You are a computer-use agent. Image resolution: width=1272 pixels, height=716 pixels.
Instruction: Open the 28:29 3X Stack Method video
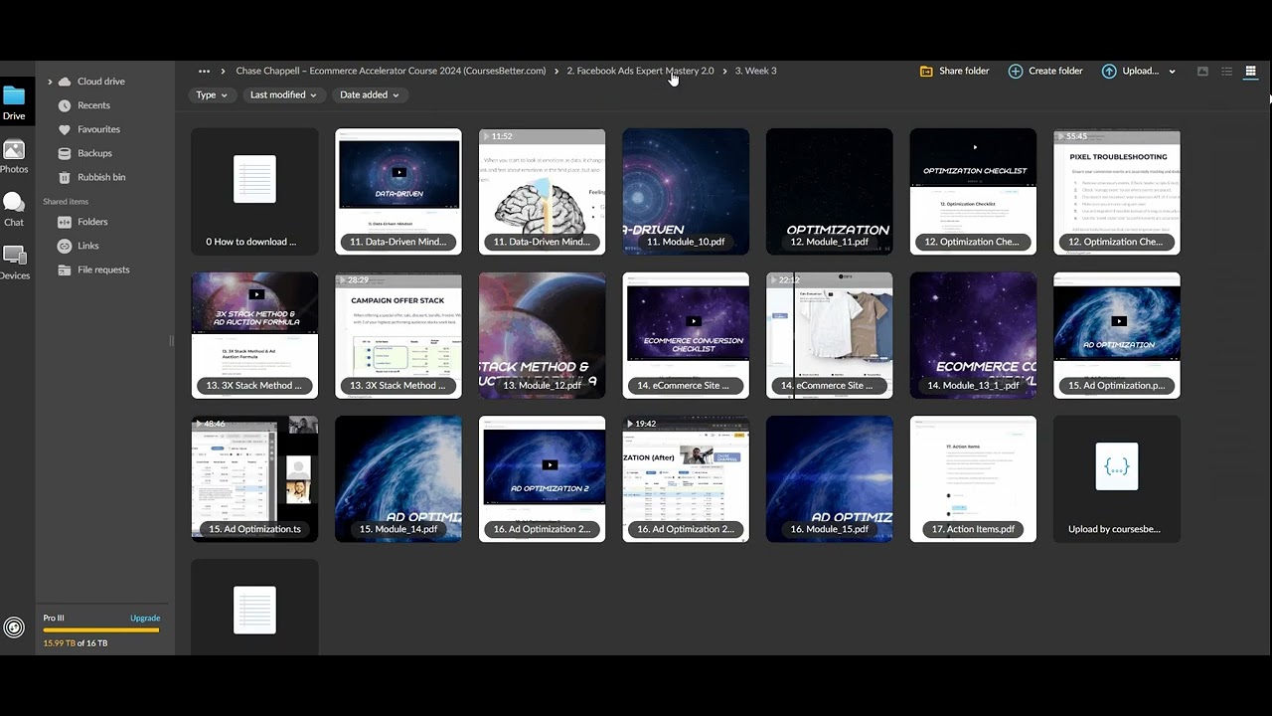(398, 336)
